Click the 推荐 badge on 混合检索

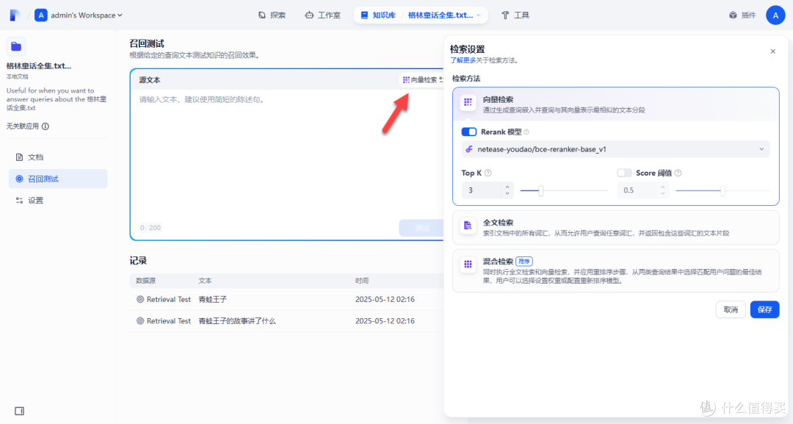(524, 262)
